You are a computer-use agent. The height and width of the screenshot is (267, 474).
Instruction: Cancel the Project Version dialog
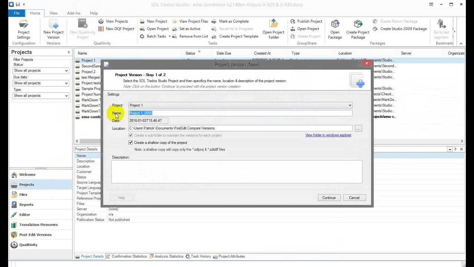tap(354, 198)
